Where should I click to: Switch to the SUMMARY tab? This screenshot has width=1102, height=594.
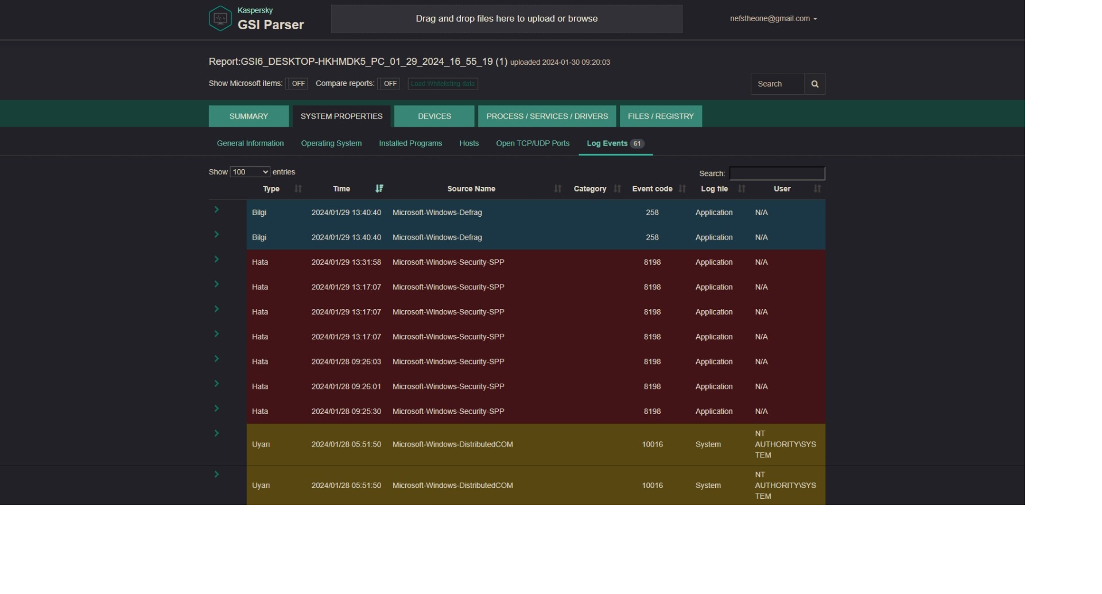pos(249,116)
